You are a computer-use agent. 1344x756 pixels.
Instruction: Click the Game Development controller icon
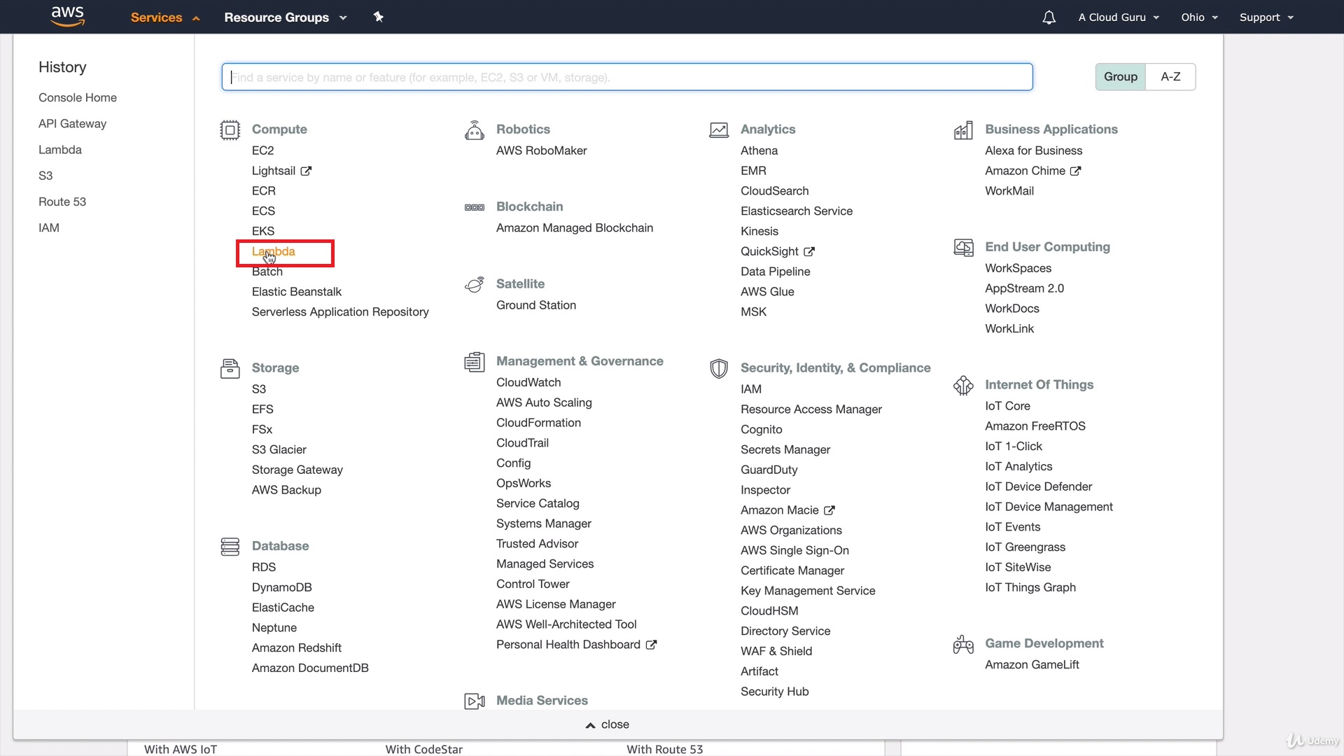pyautogui.click(x=963, y=644)
